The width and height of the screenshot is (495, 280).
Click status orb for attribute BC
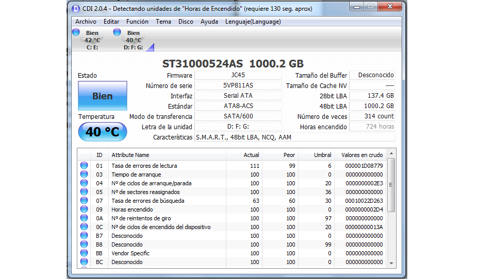(84, 262)
